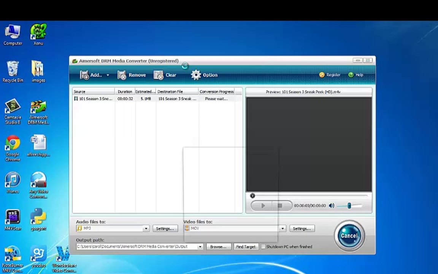
Task: Open iTunes desktop shortcut
Action: pyautogui.click(x=13, y=183)
